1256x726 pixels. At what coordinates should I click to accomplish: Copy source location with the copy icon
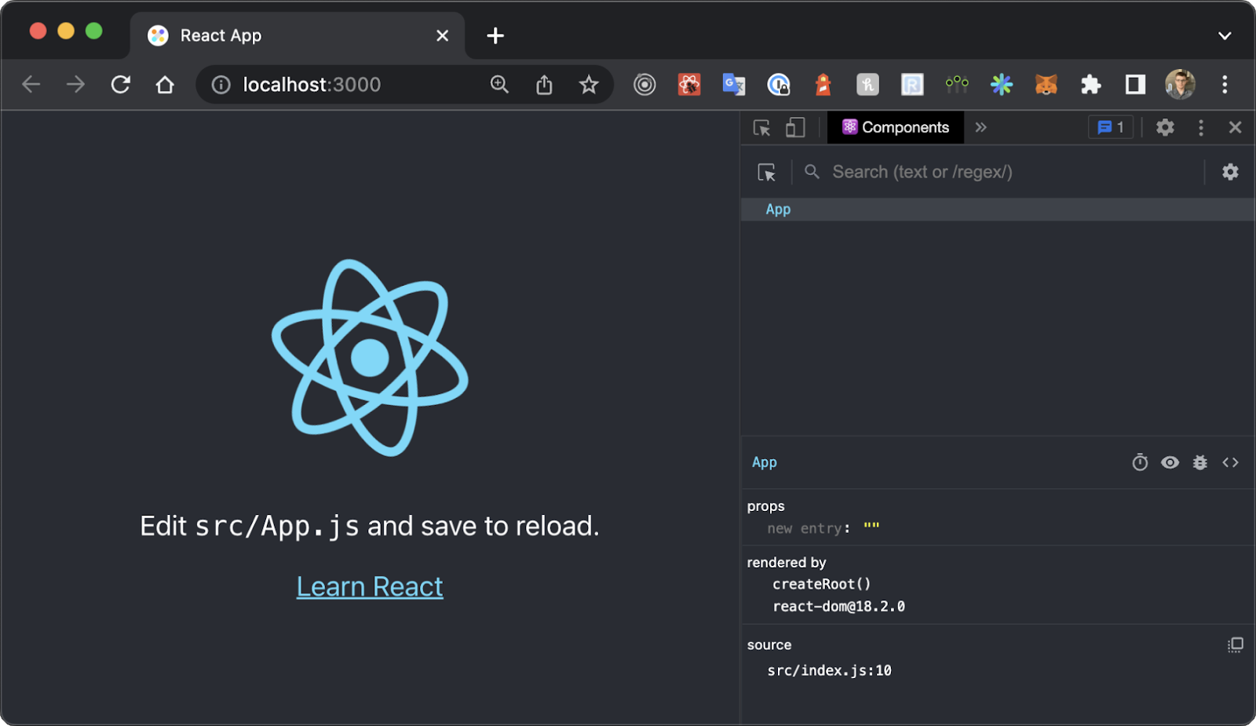[1235, 645]
